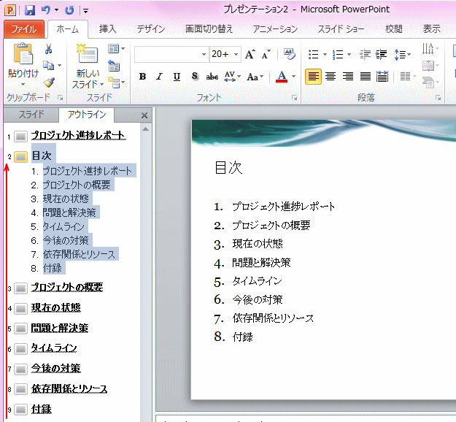Decrease list indent level
The height and width of the screenshot is (422, 456).
[x=364, y=54]
